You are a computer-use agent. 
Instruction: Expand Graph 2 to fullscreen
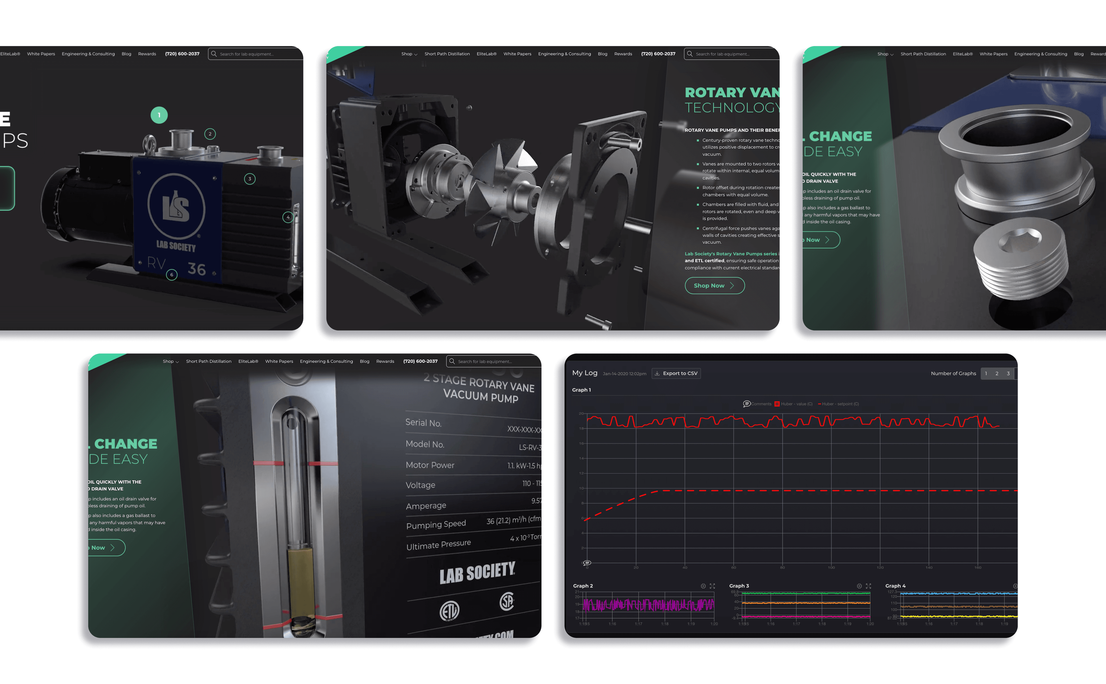click(712, 586)
